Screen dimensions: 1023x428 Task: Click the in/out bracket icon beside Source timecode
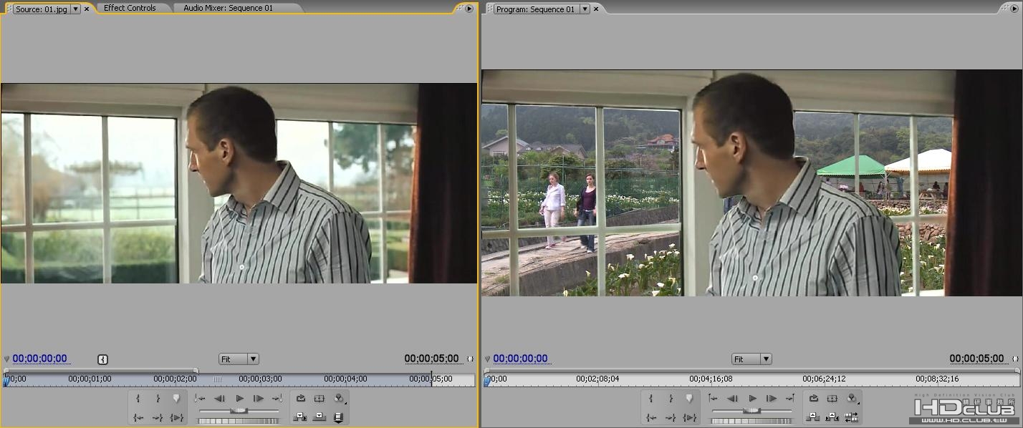pos(102,359)
